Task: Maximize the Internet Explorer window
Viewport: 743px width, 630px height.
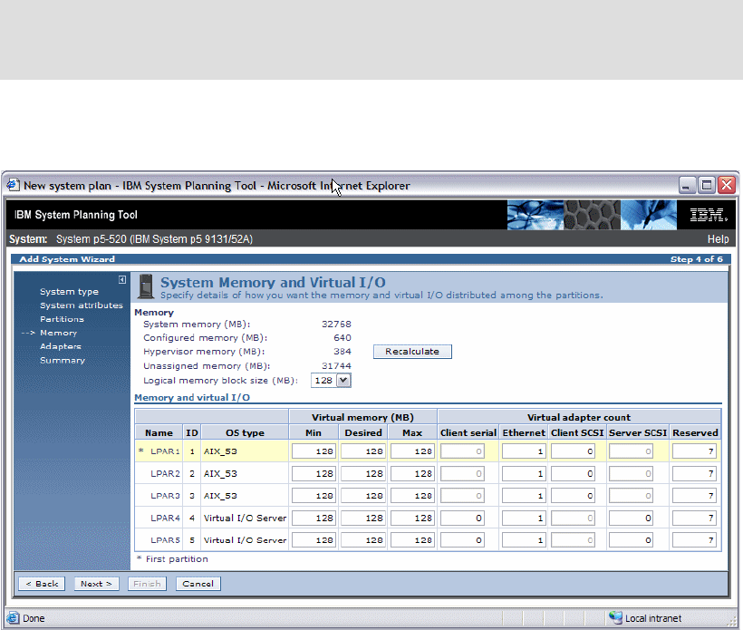Action: tap(707, 185)
